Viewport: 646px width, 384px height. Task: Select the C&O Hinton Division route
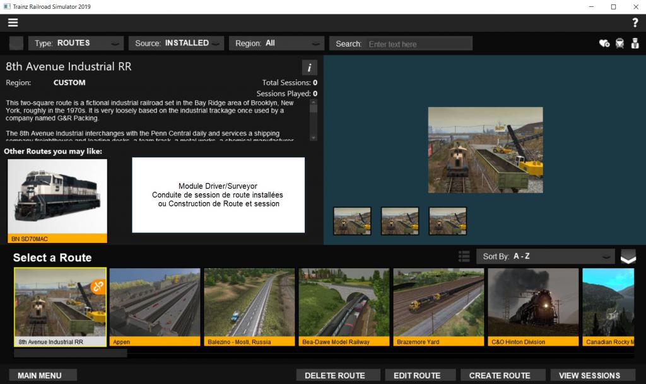(x=533, y=307)
